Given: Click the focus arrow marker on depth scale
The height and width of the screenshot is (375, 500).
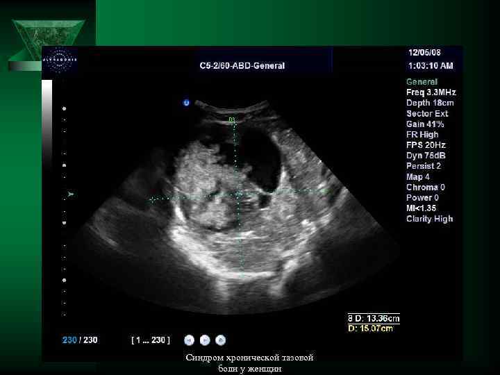Looking at the screenshot, I should pos(70,194).
